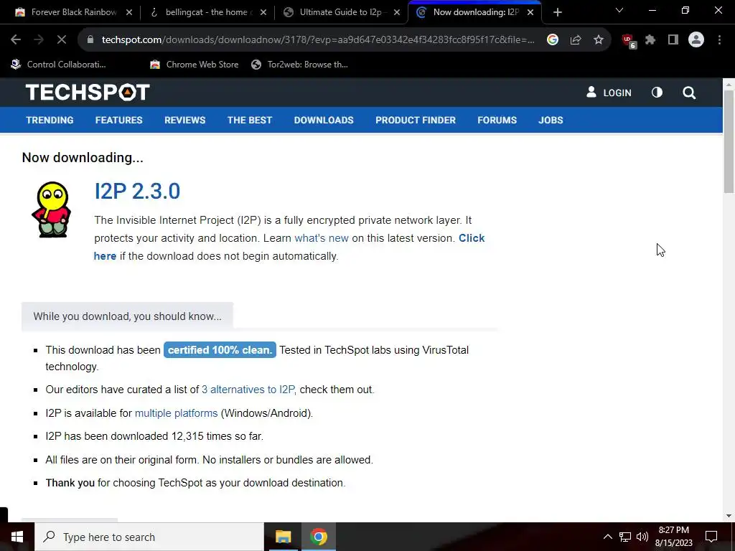
Task: Click the share page icon in address bar
Action: [576, 40]
